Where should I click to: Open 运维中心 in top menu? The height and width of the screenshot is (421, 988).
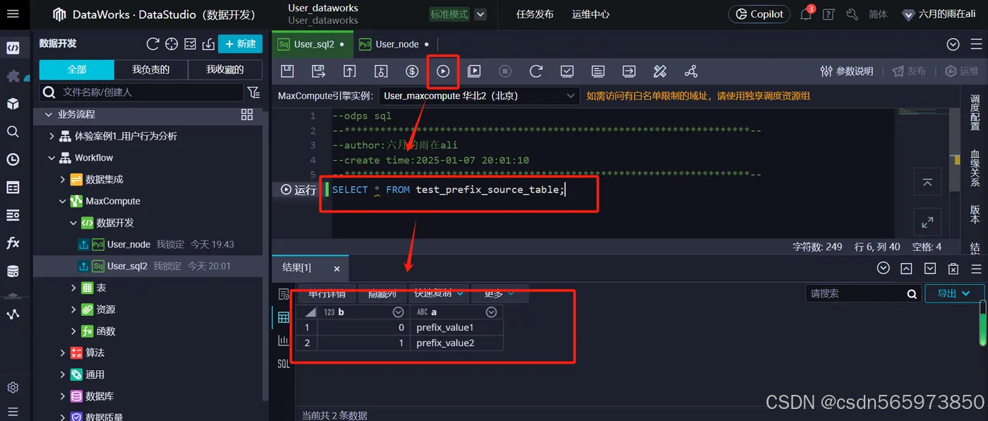tap(591, 14)
